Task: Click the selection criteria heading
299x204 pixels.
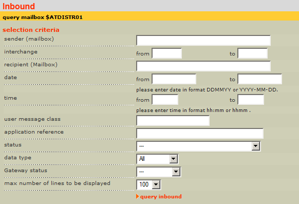Action: tap(31, 30)
